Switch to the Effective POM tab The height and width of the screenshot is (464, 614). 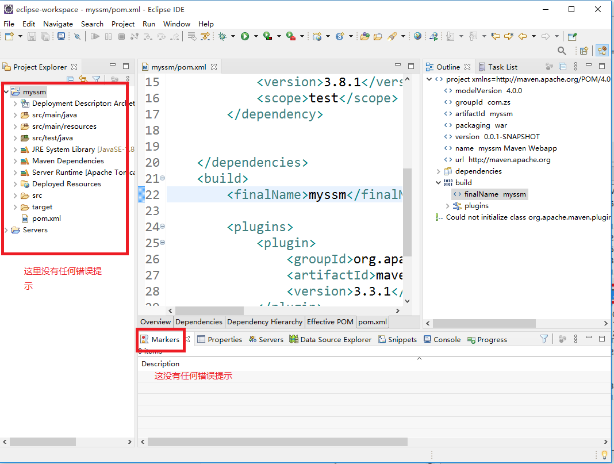point(330,322)
